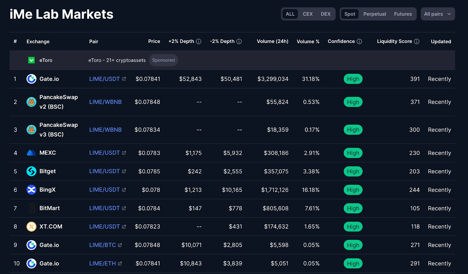Image resolution: width=468 pixels, height=274 pixels.
Task: Switch to Spot markets
Action: (x=350, y=14)
